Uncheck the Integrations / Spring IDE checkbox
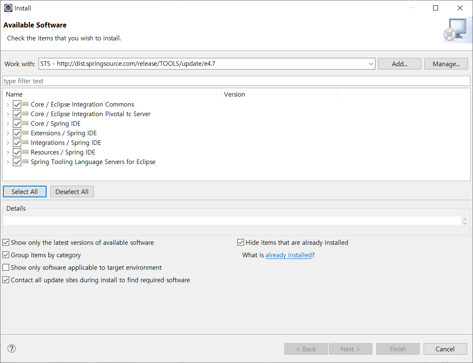473x363 pixels. pyautogui.click(x=17, y=143)
